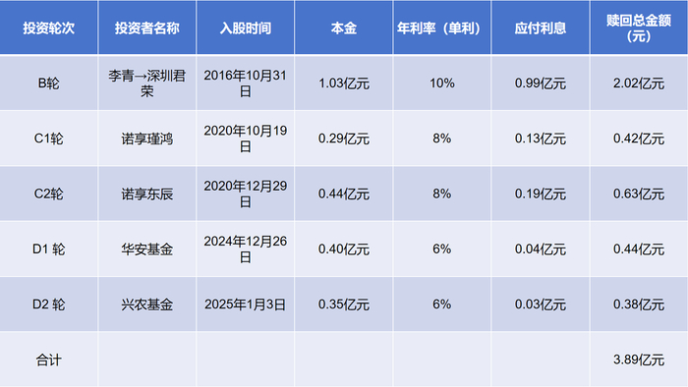Click the 6% rate in D1 轮 row
Viewport: 688px width, 387px height.
pyautogui.click(x=442, y=249)
